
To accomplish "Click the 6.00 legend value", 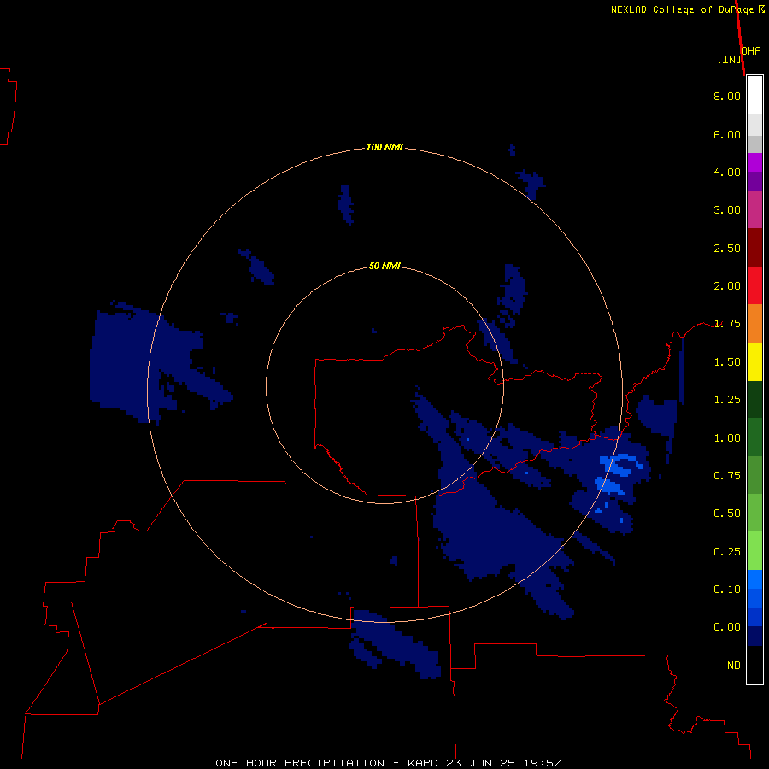I will [x=727, y=134].
